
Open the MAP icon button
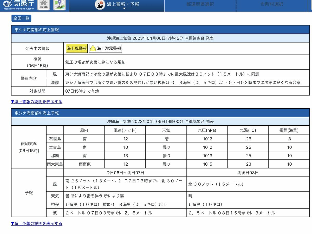pos(60,5)
